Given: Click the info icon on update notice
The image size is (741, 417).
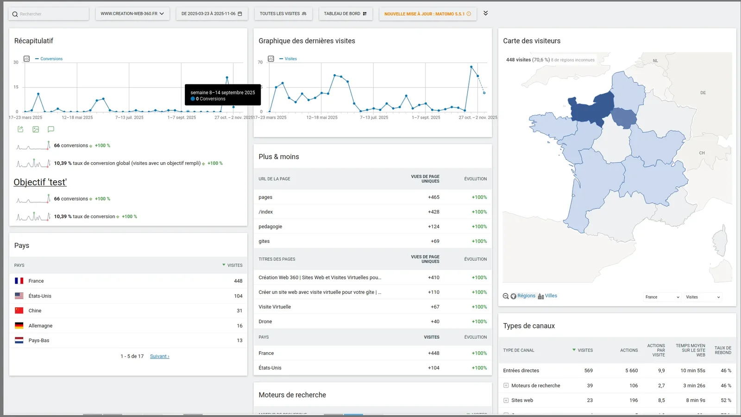Looking at the screenshot, I should coord(469,14).
